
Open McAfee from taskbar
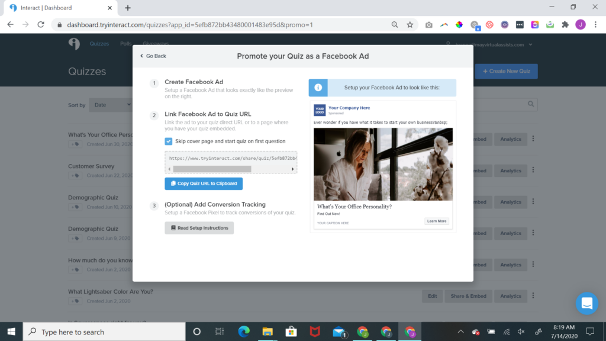(315, 332)
